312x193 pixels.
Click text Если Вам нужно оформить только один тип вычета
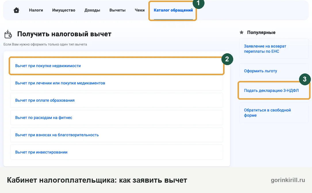pyautogui.click(x=45, y=44)
